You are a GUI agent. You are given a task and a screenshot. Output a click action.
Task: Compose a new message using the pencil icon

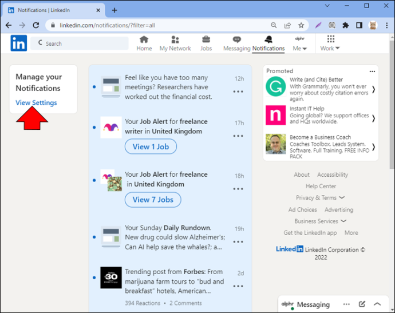point(362,304)
